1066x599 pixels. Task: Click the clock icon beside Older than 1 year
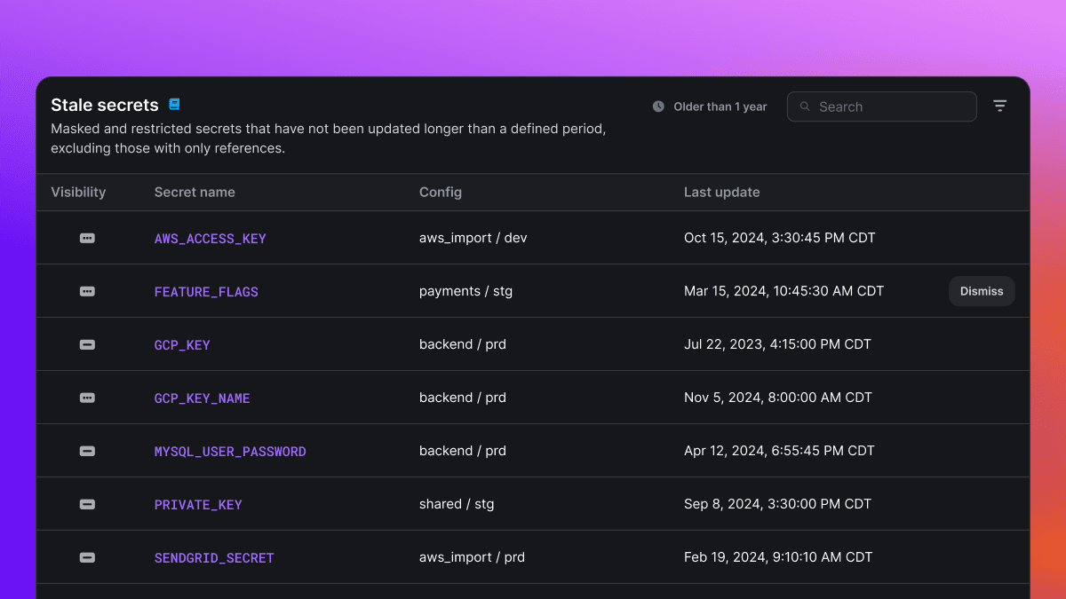tap(657, 106)
